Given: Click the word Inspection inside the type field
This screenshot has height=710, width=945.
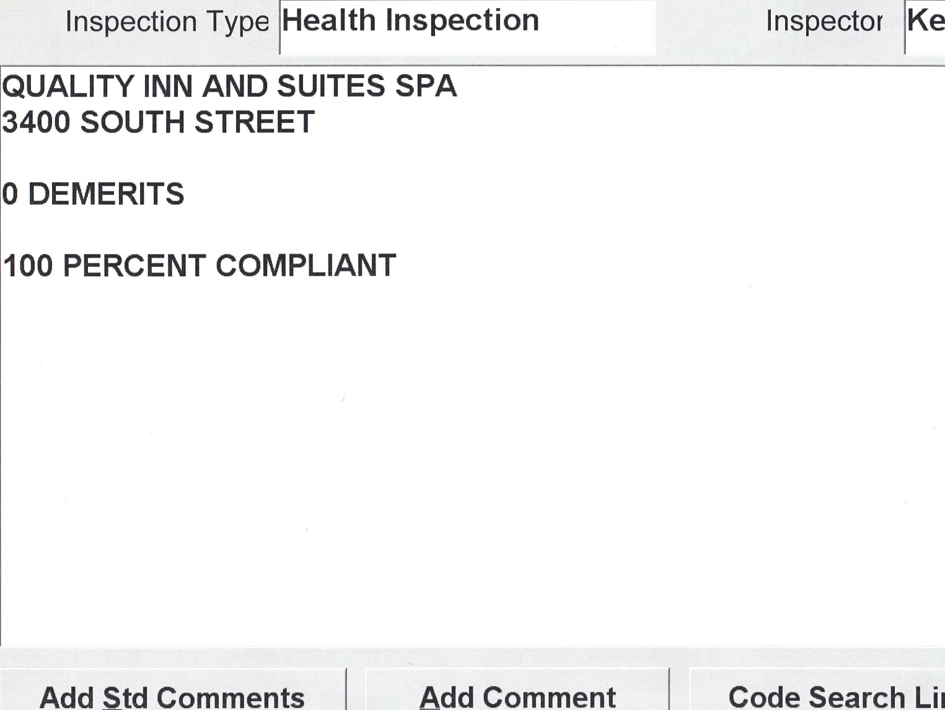Looking at the screenshot, I should tap(462, 21).
